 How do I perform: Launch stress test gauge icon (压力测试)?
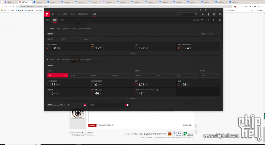pos(202,20)
